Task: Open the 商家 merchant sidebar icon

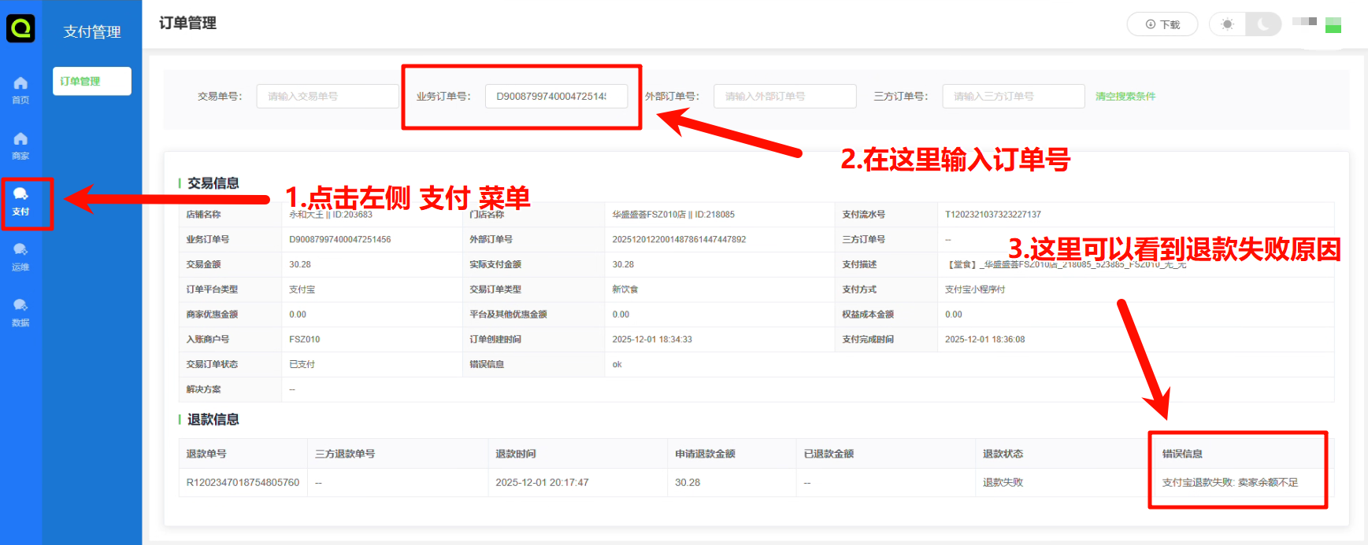Action: [20, 145]
